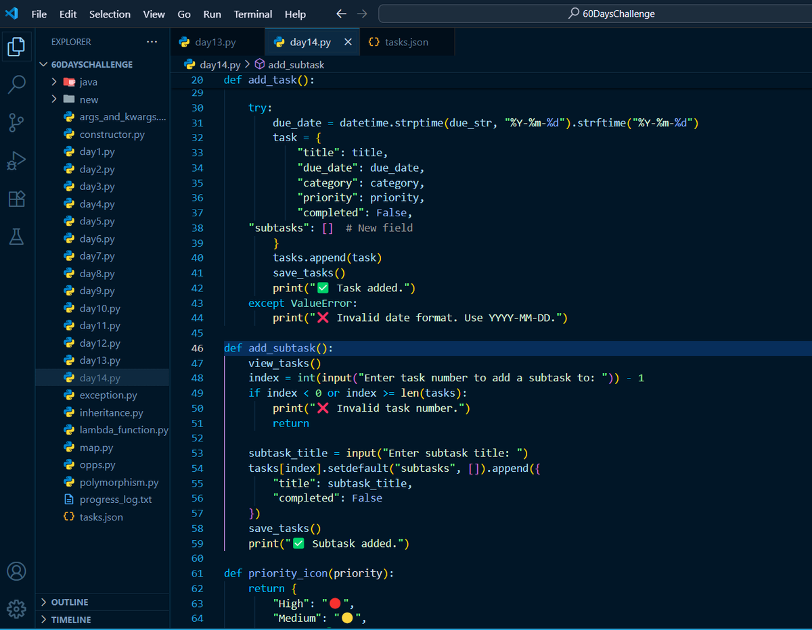Click the java folder icon
Screen dimensions: 812x630
point(69,82)
